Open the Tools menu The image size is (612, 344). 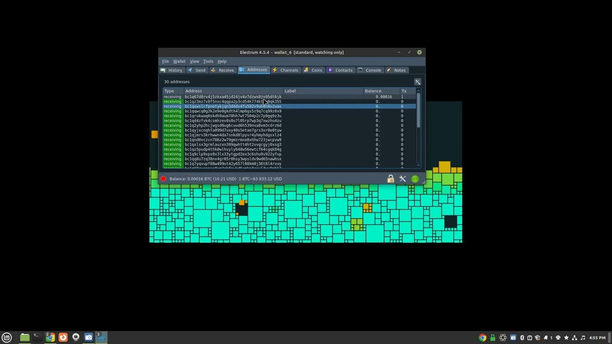click(208, 61)
